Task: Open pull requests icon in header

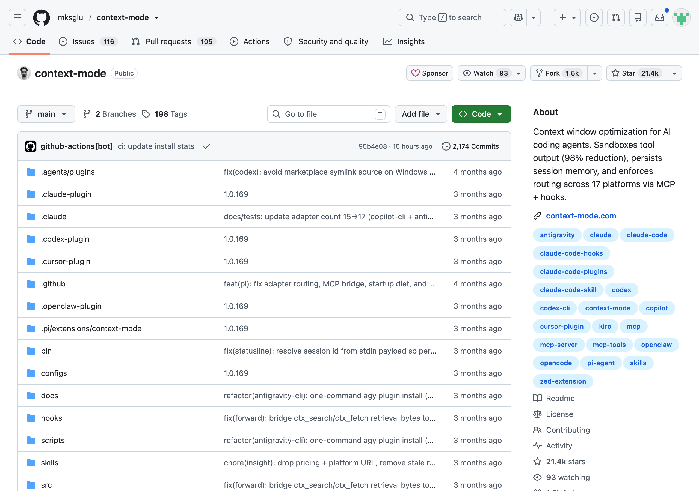Action: [616, 17]
